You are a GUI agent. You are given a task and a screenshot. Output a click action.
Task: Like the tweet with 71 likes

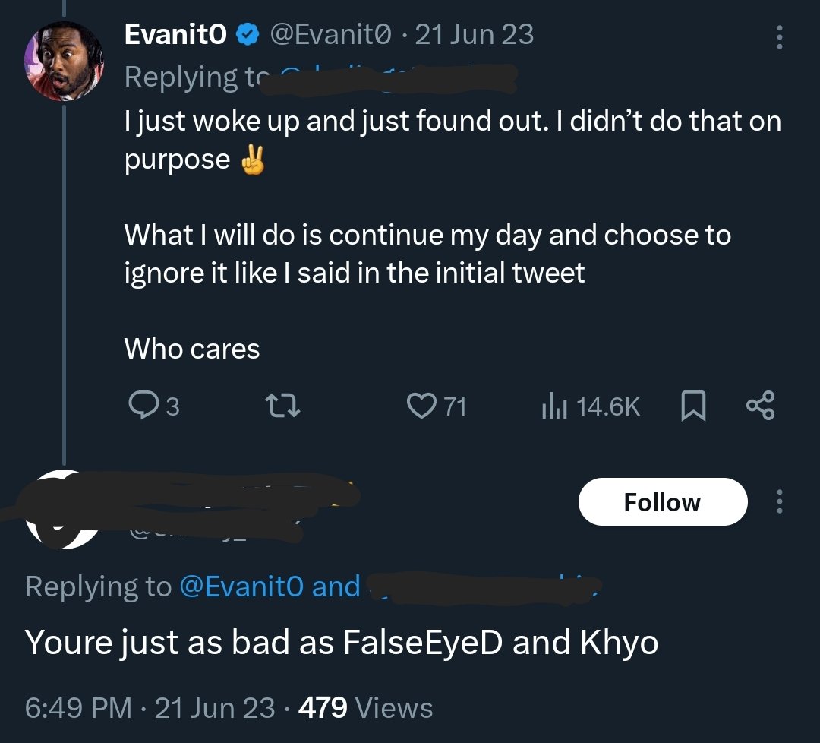pyautogui.click(x=436, y=406)
